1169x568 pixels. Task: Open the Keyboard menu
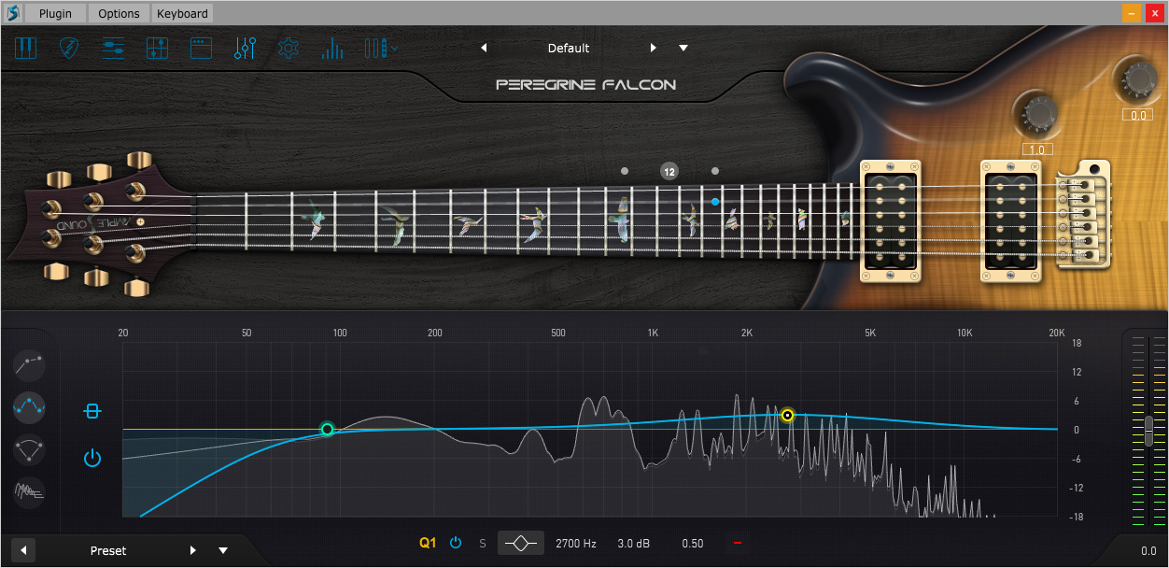tap(182, 13)
